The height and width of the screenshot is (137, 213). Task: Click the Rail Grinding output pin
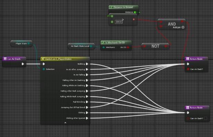coord(87,102)
